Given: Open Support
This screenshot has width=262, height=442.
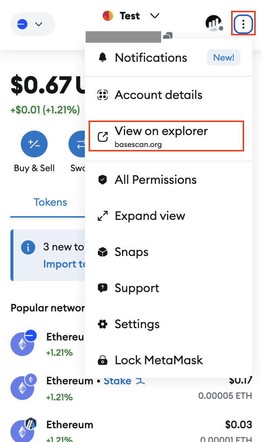Looking at the screenshot, I should click(137, 288).
